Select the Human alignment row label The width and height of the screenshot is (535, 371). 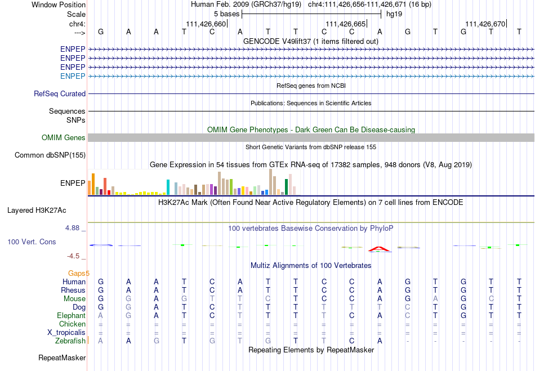[74, 281]
